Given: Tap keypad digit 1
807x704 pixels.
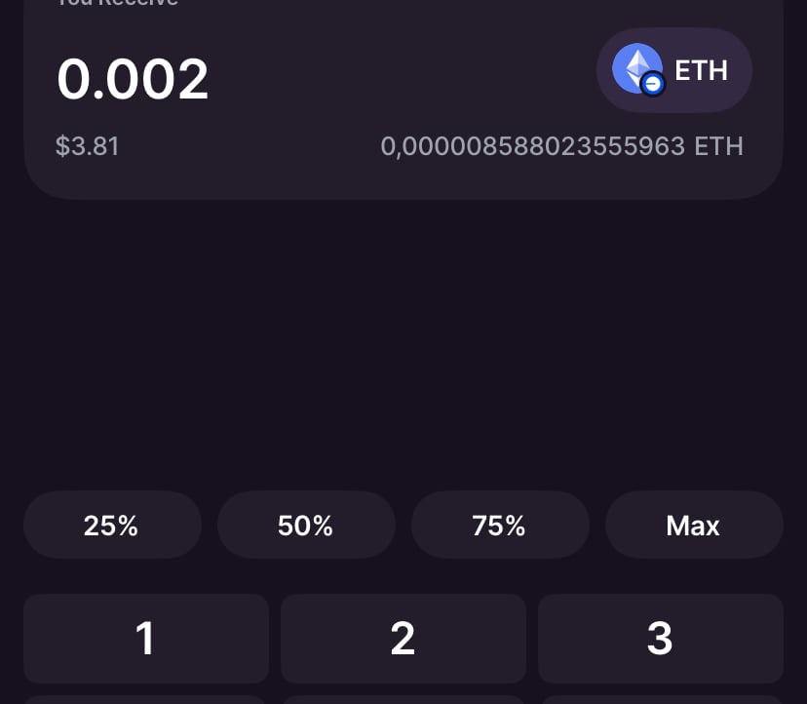Looking at the screenshot, I should coord(146,639).
